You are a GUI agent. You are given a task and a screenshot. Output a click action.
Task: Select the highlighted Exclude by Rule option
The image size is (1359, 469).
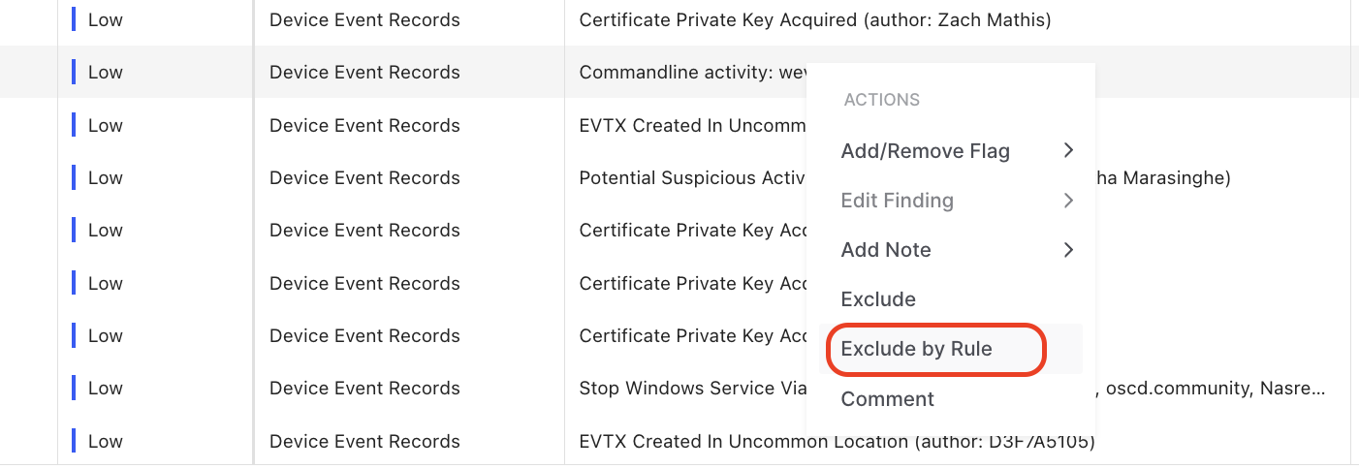tap(916, 349)
